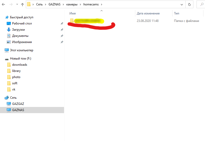Open the soft folder in sidebar
Viewport: 205px width, 142px height.
point(15,83)
